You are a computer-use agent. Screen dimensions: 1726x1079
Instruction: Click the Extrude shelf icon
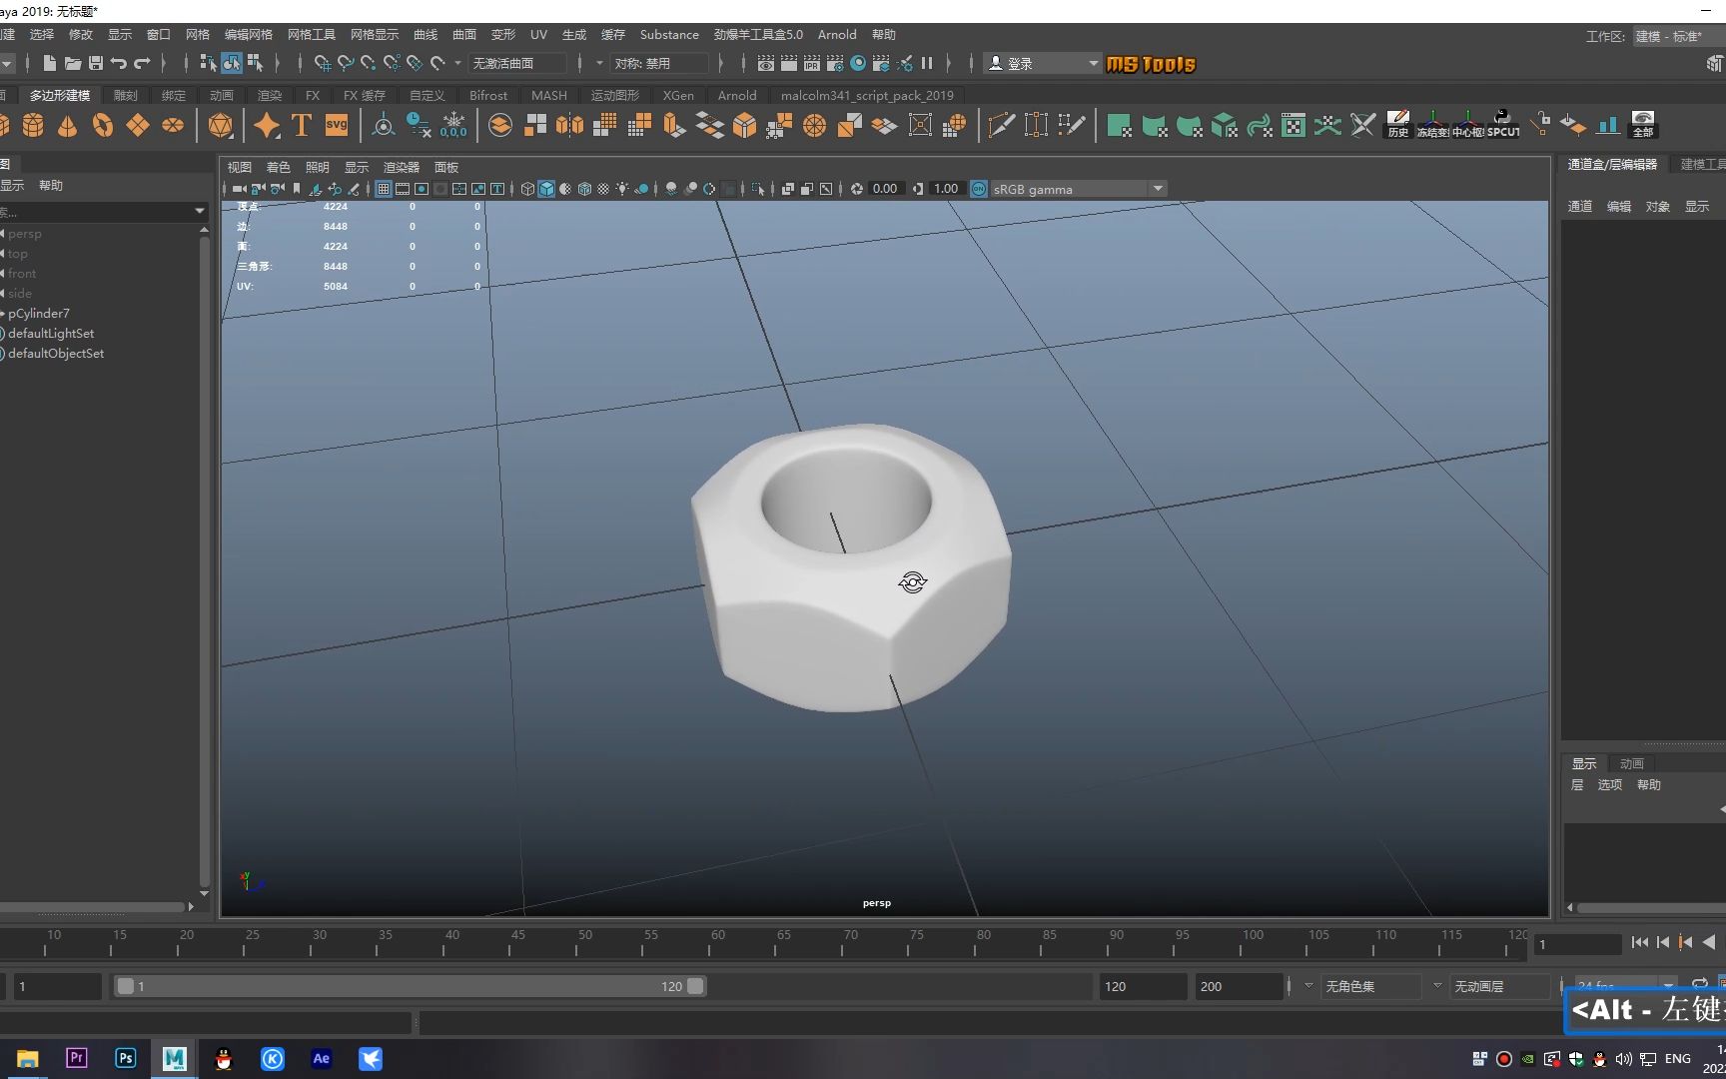point(675,126)
